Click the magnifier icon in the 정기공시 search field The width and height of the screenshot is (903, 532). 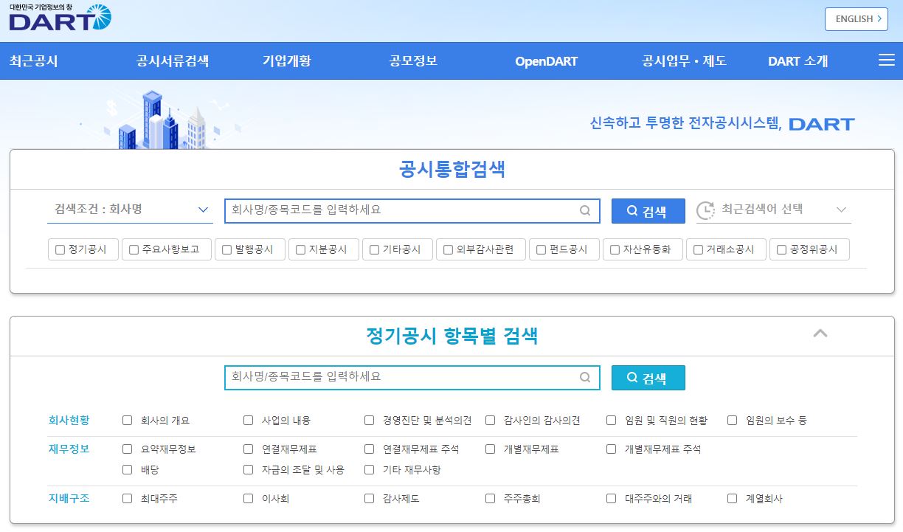coord(587,378)
